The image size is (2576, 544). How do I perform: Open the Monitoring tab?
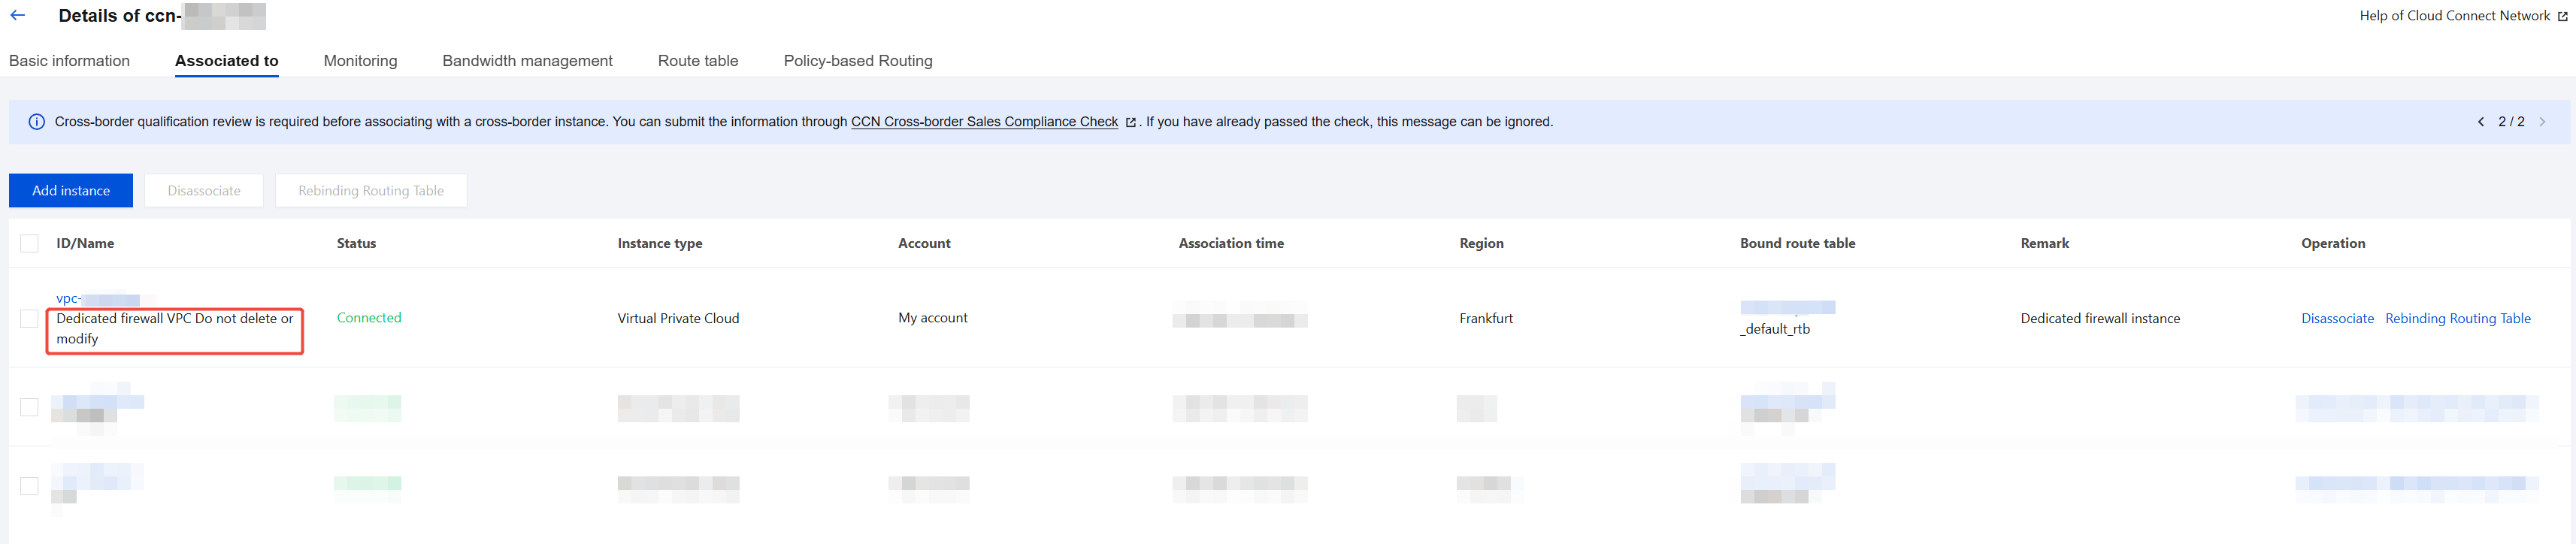coord(360,61)
